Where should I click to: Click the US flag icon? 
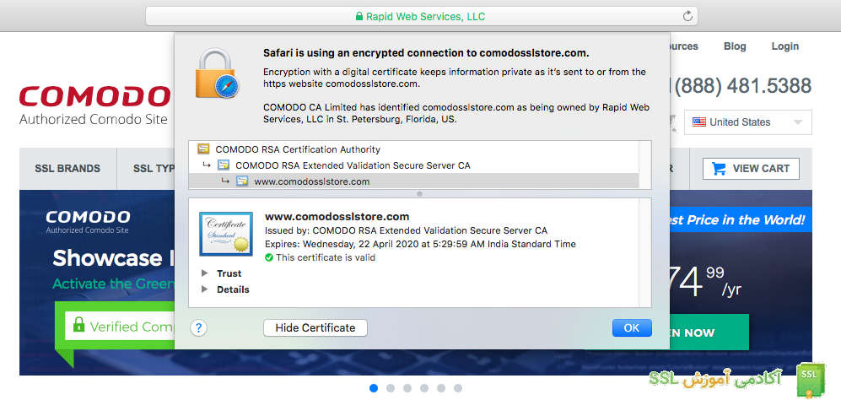[x=699, y=122]
